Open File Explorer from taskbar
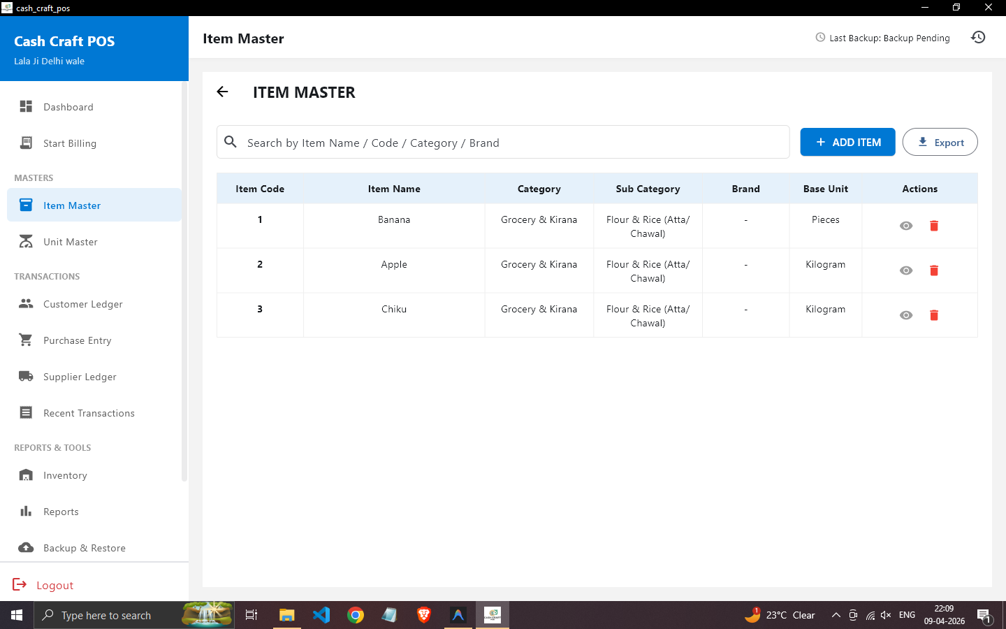This screenshot has width=1006, height=629. (286, 615)
